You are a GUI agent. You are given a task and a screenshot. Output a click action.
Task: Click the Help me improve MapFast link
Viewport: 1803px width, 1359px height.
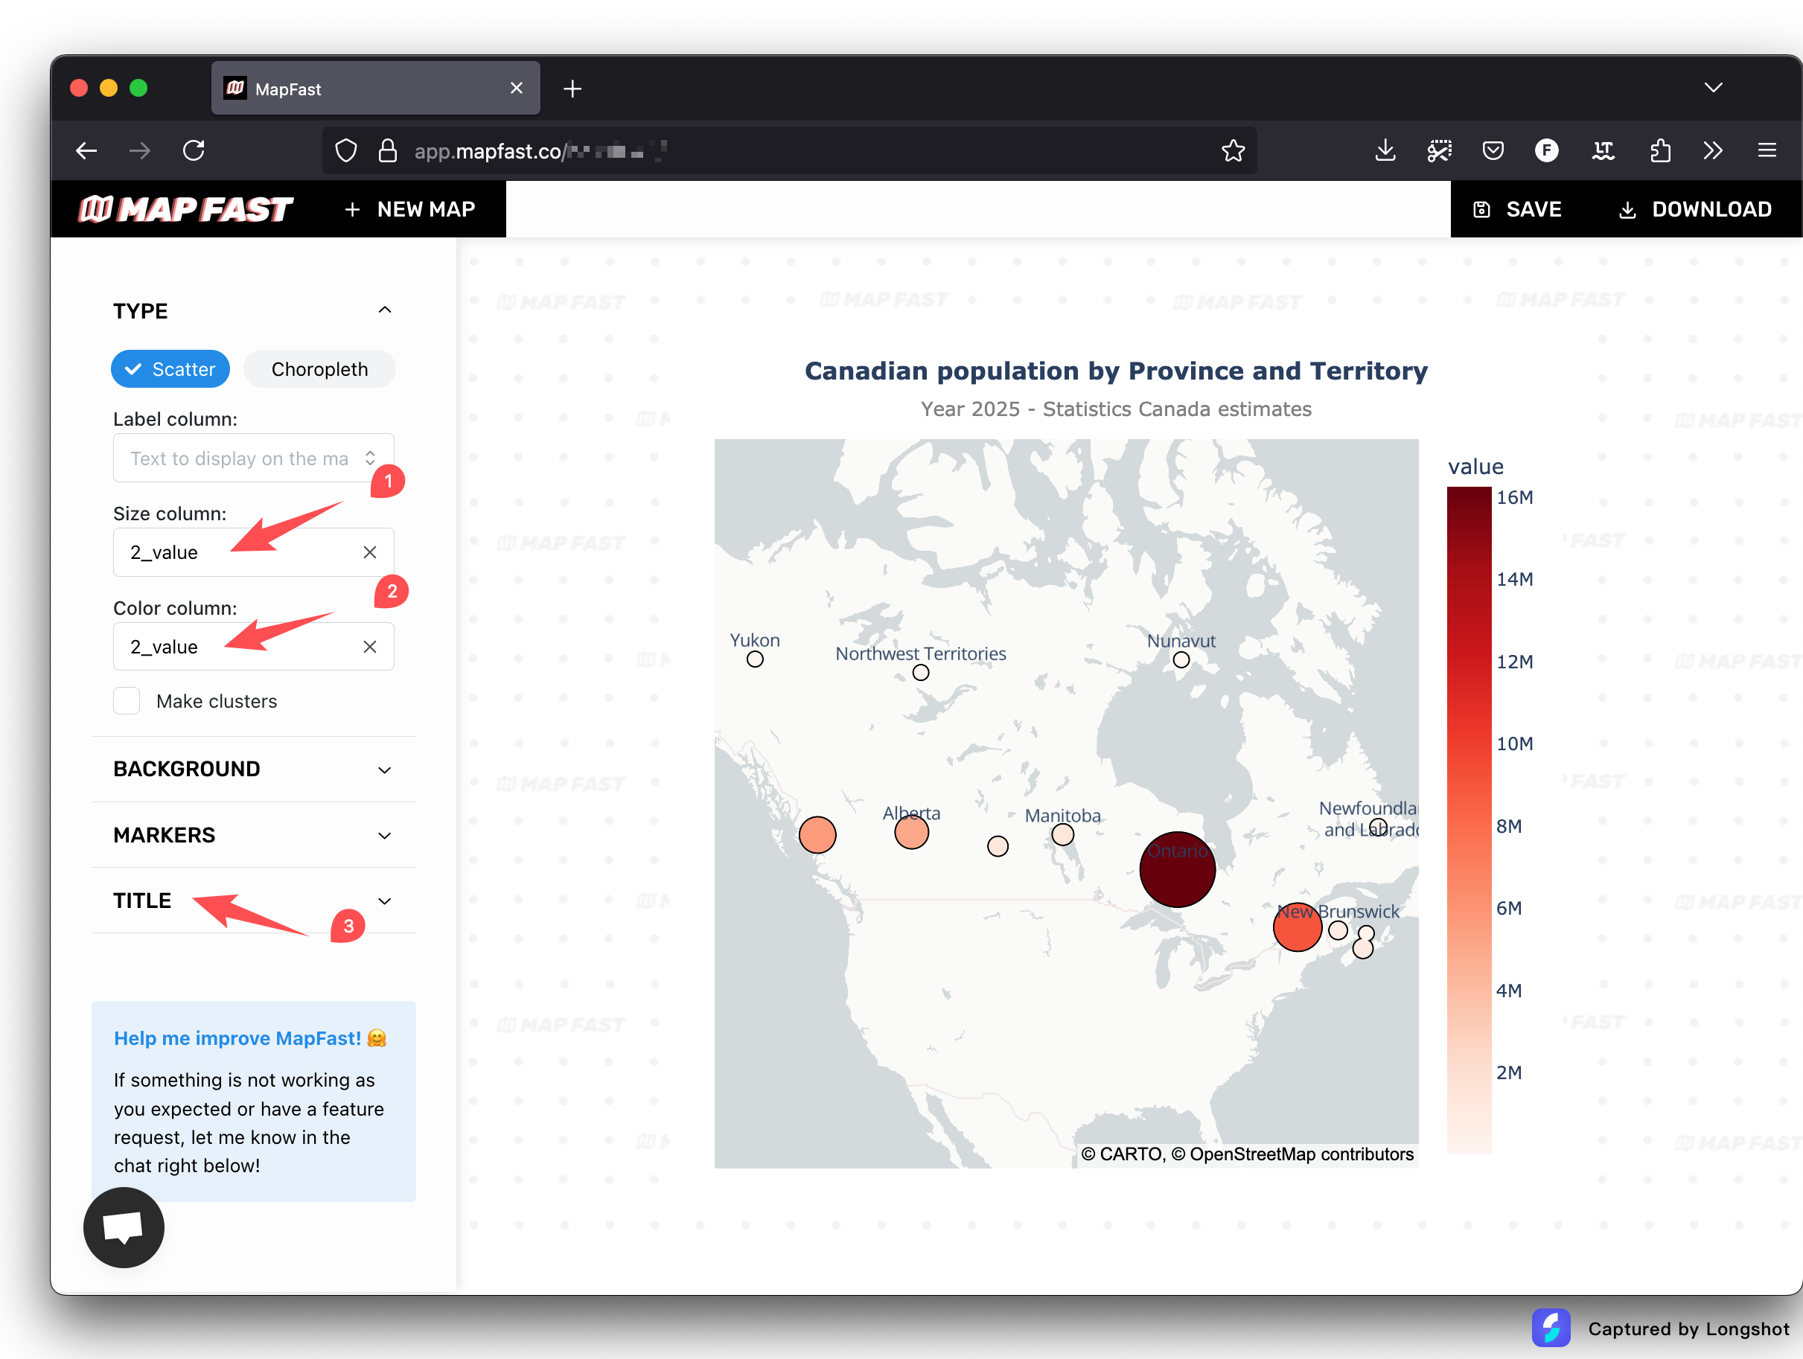(250, 1038)
